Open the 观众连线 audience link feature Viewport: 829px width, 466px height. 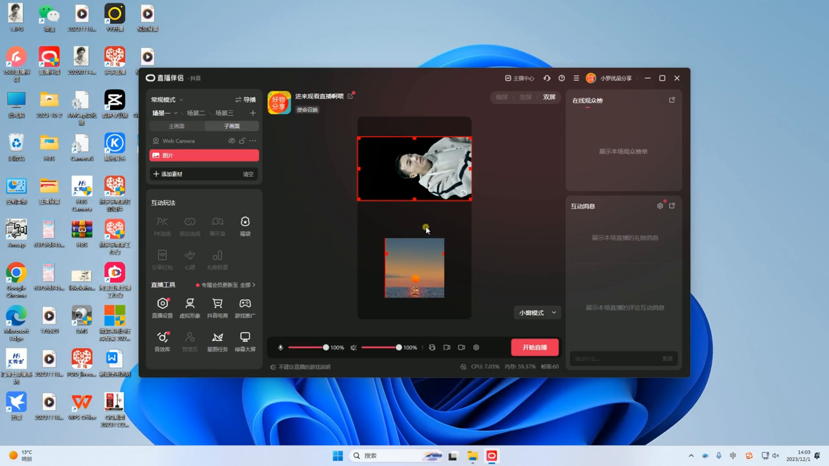point(190,226)
